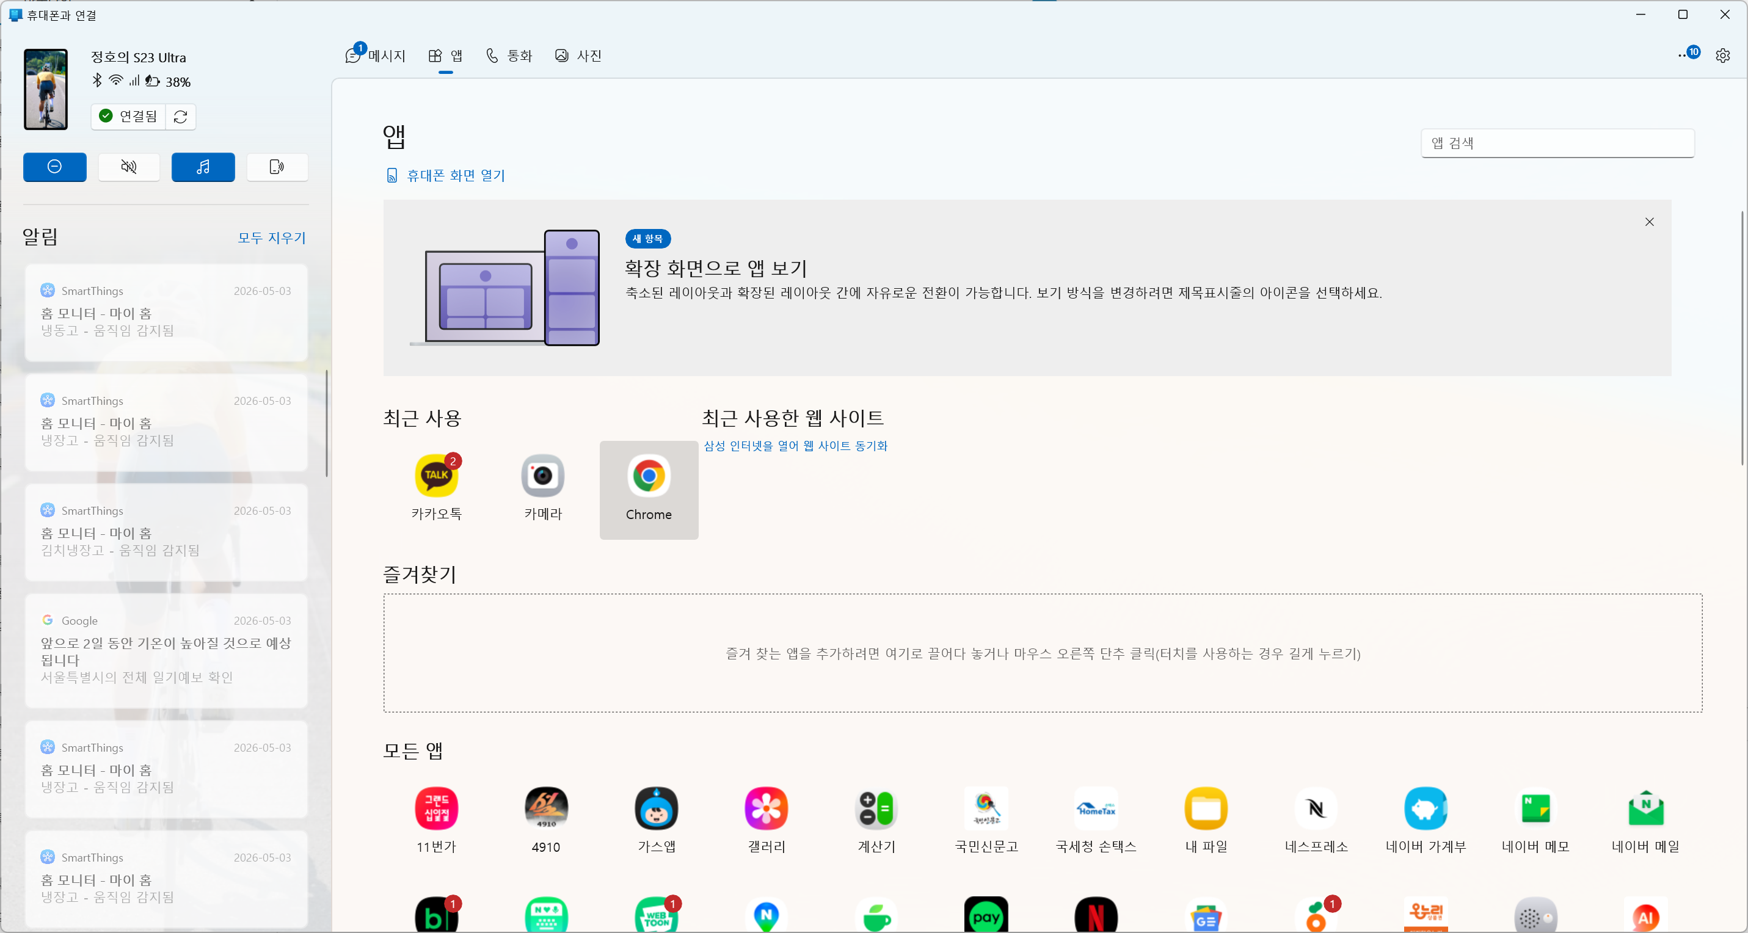The width and height of the screenshot is (1748, 933).
Task: Open the 국세청 손택스 HomeTax app
Action: pyautogui.click(x=1096, y=821)
